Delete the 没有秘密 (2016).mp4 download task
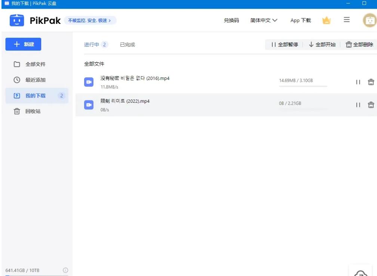This screenshot has width=377, height=276. (x=371, y=82)
